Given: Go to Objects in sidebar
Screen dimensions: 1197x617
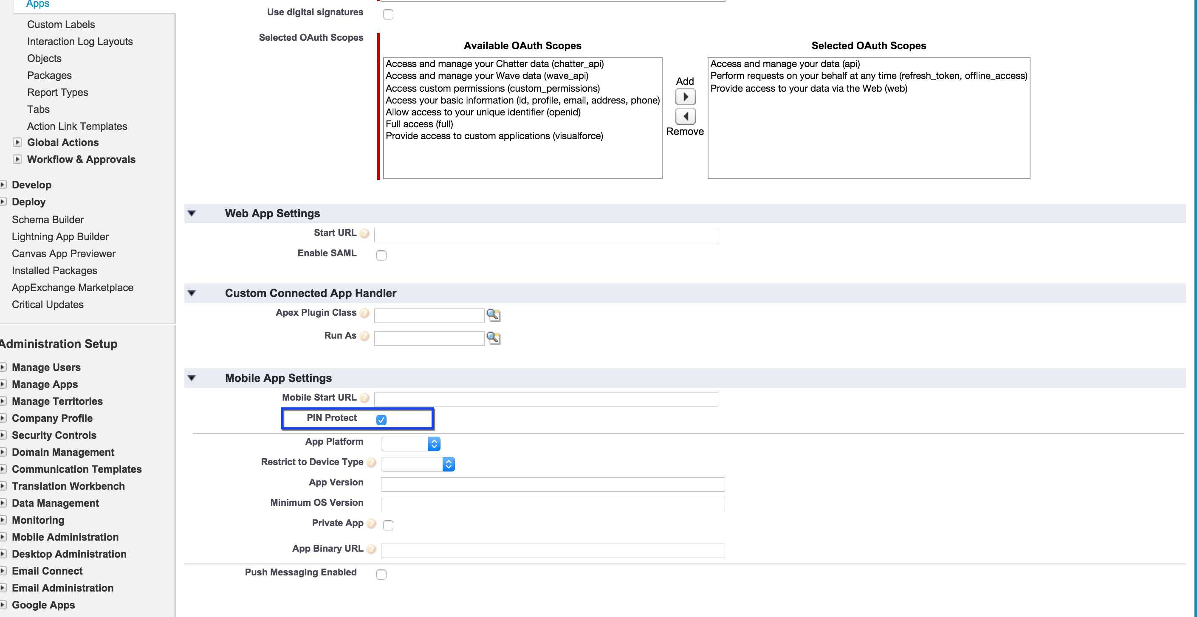Looking at the screenshot, I should (44, 59).
